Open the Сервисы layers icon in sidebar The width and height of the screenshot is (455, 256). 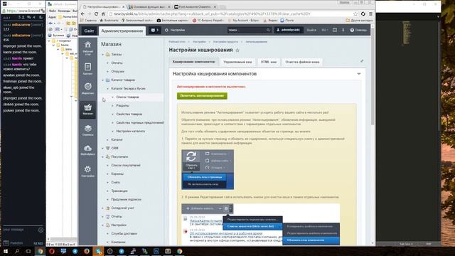tap(87, 129)
